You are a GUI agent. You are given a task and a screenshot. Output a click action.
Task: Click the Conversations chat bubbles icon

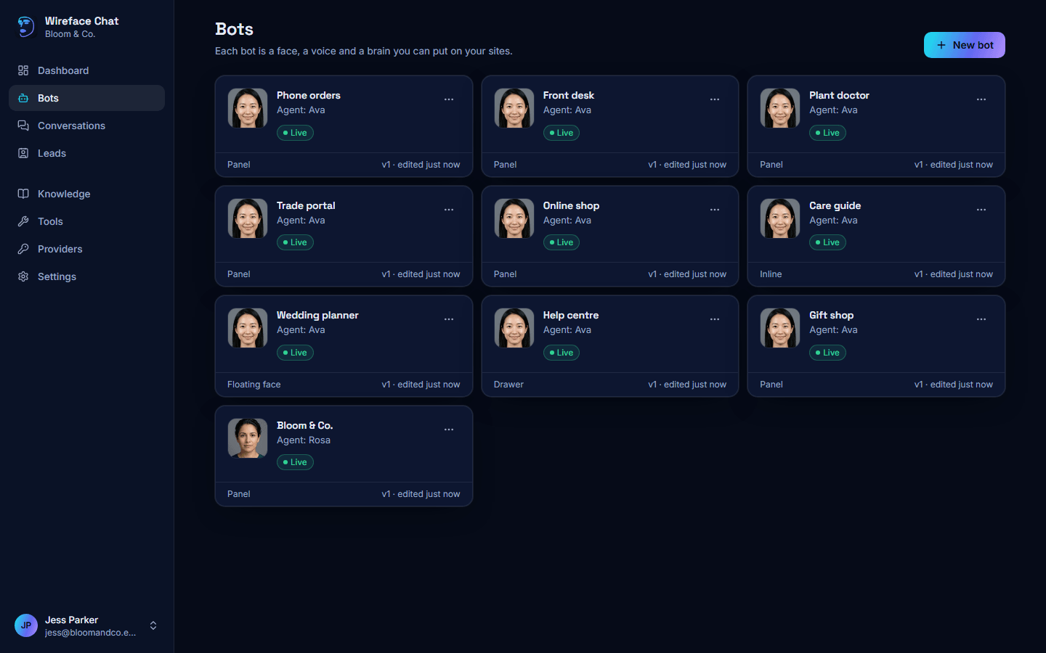[x=23, y=126]
